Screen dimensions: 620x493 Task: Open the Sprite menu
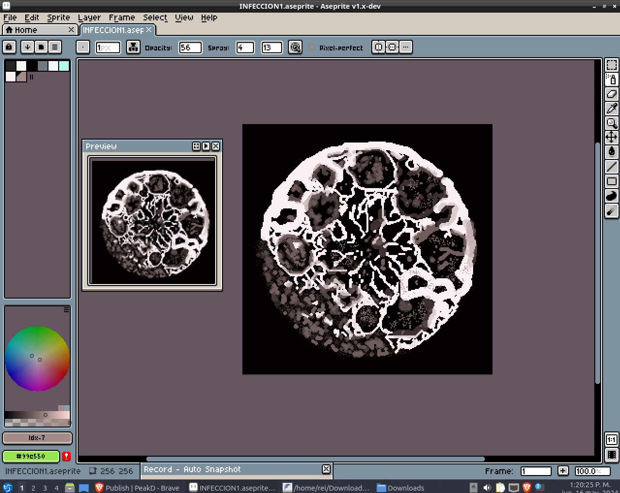coord(59,17)
